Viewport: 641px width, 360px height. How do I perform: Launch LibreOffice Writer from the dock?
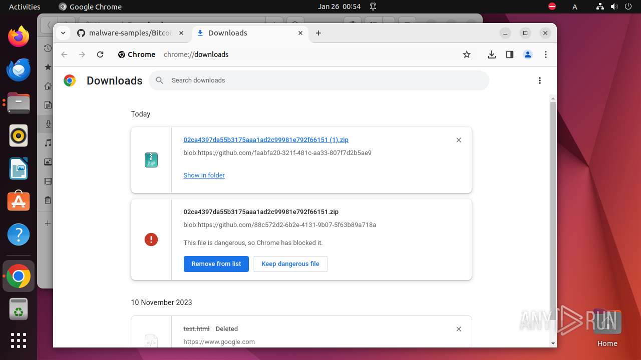(x=19, y=168)
